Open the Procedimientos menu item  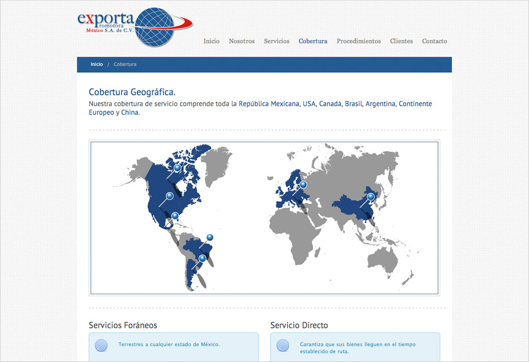tap(359, 41)
